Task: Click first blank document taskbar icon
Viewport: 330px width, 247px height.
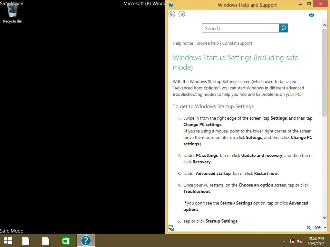Action: tap(26, 241)
